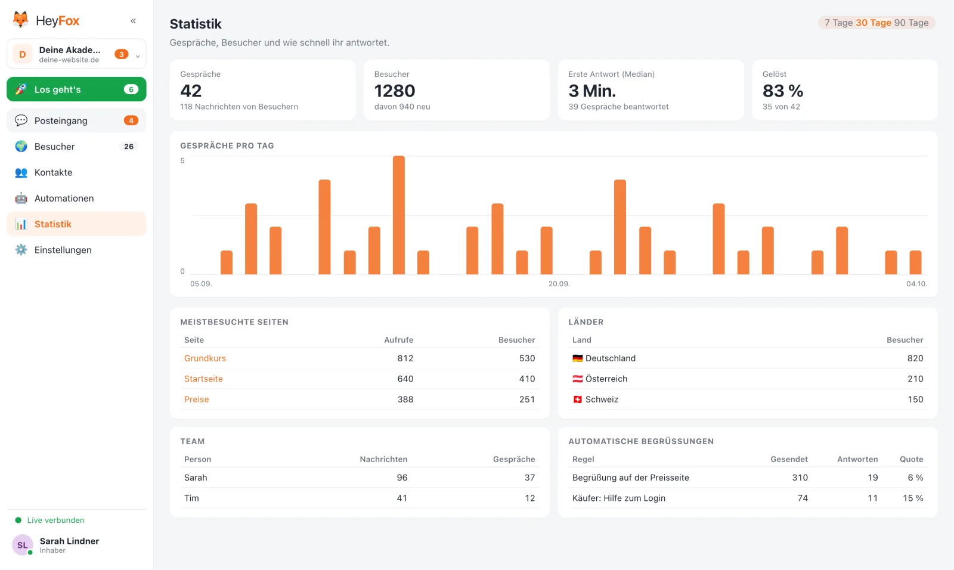
Task: Click the German flag icon
Action: point(577,358)
